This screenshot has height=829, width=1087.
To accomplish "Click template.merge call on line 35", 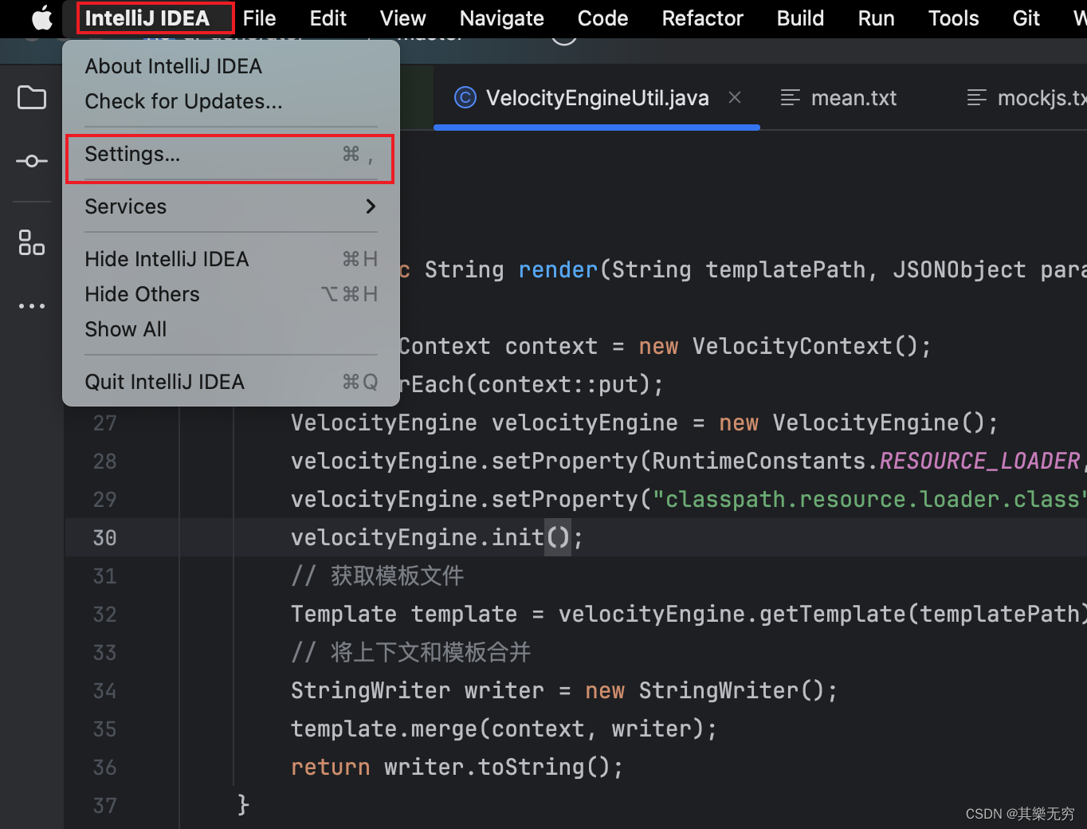I will tap(504, 729).
